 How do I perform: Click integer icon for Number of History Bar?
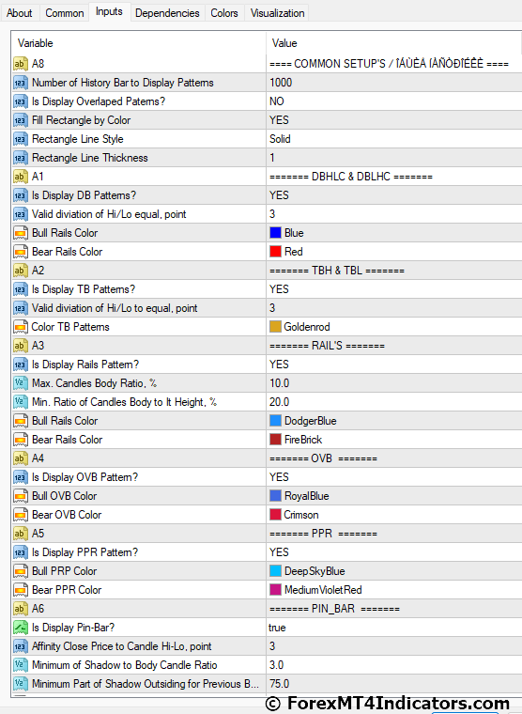[20, 83]
